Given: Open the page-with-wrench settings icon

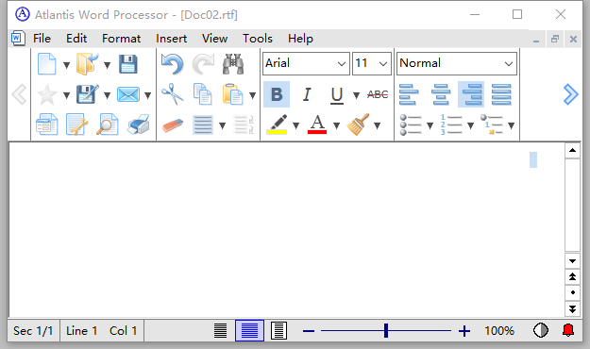Looking at the screenshot, I should pos(76,125).
